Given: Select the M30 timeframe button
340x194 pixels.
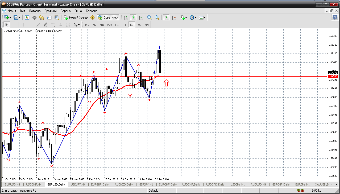Looking at the screenshot, I should click(109, 25).
